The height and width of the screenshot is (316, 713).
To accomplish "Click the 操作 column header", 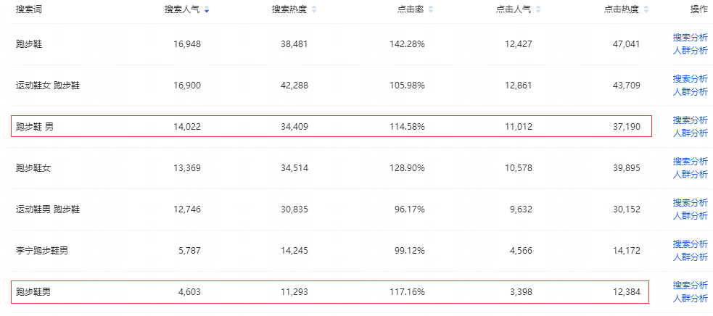I will click(x=699, y=9).
